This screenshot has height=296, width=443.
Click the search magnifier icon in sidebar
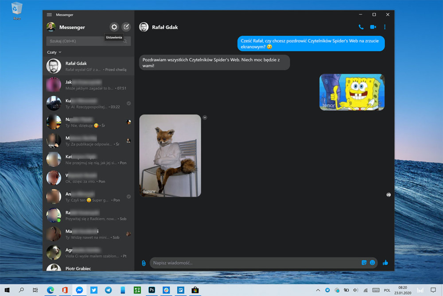click(x=125, y=41)
